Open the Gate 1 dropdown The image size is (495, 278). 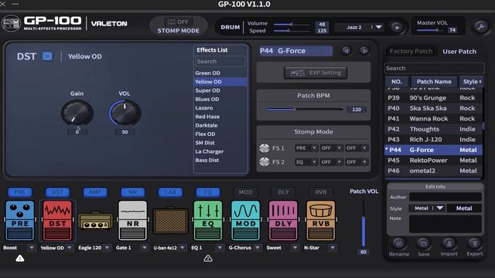tap(145, 248)
